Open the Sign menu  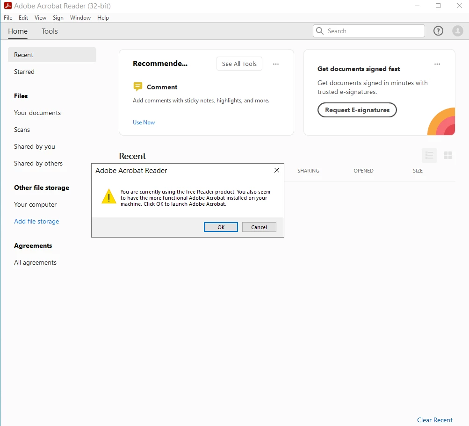58,18
